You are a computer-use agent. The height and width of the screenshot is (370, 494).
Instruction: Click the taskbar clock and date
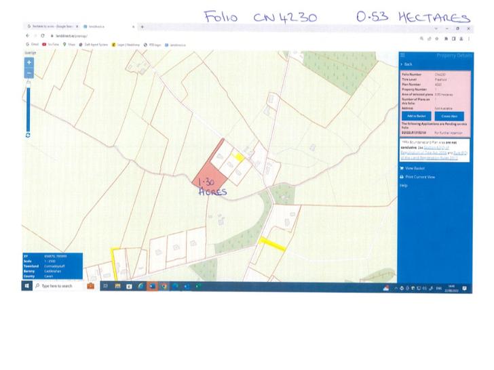[x=451, y=288]
